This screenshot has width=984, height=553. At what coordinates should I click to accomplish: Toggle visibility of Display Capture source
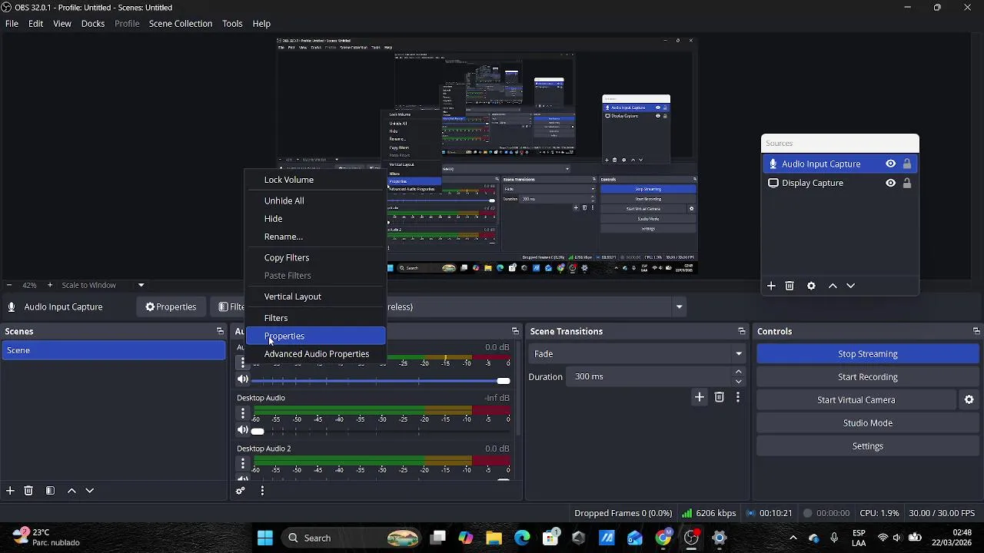pyautogui.click(x=890, y=183)
